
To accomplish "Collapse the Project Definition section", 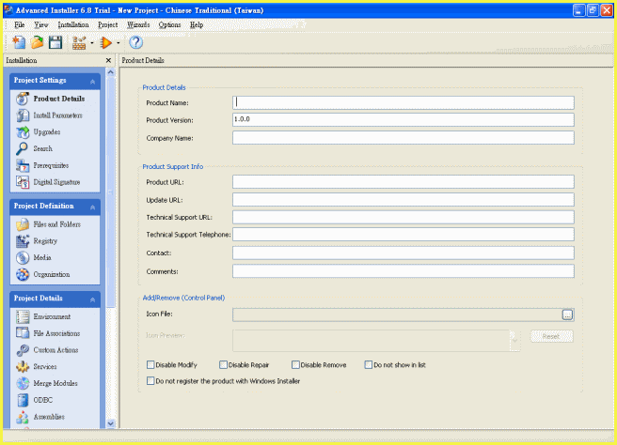I will (93, 207).
